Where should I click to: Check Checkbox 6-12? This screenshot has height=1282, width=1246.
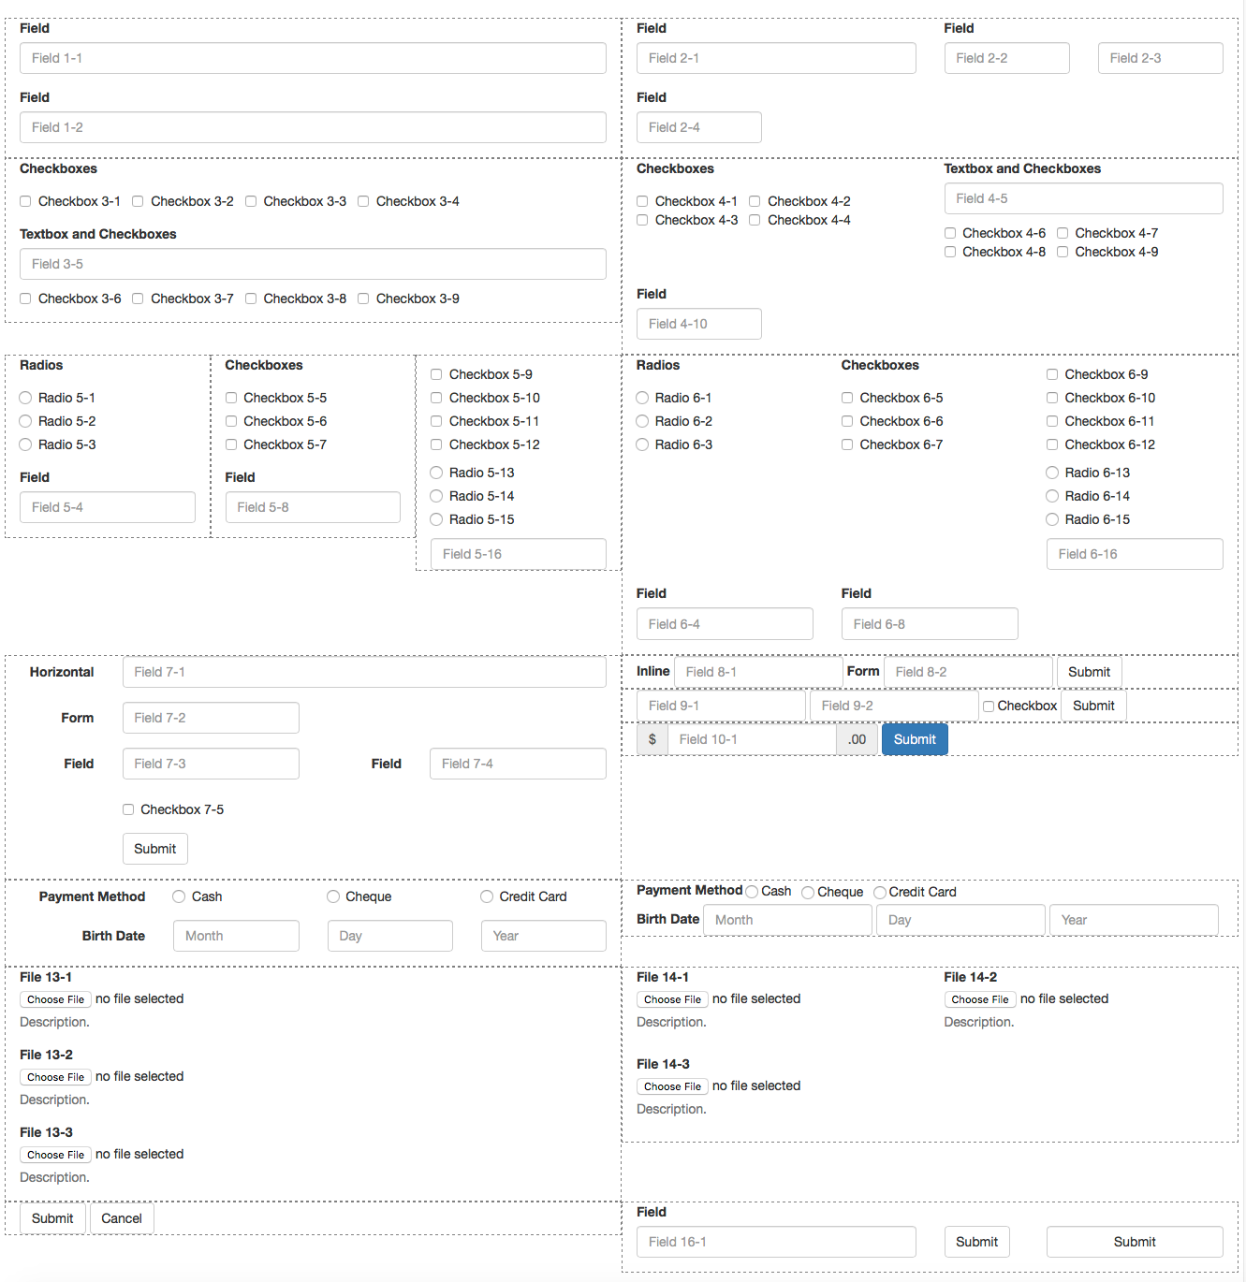point(1052,444)
